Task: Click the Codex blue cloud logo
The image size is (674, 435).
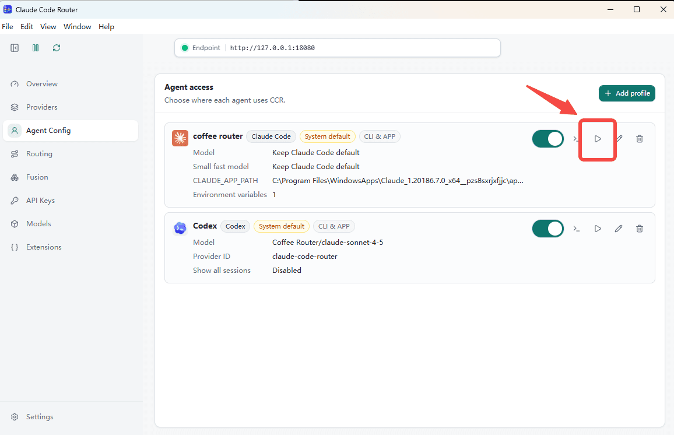Action: pyautogui.click(x=180, y=228)
